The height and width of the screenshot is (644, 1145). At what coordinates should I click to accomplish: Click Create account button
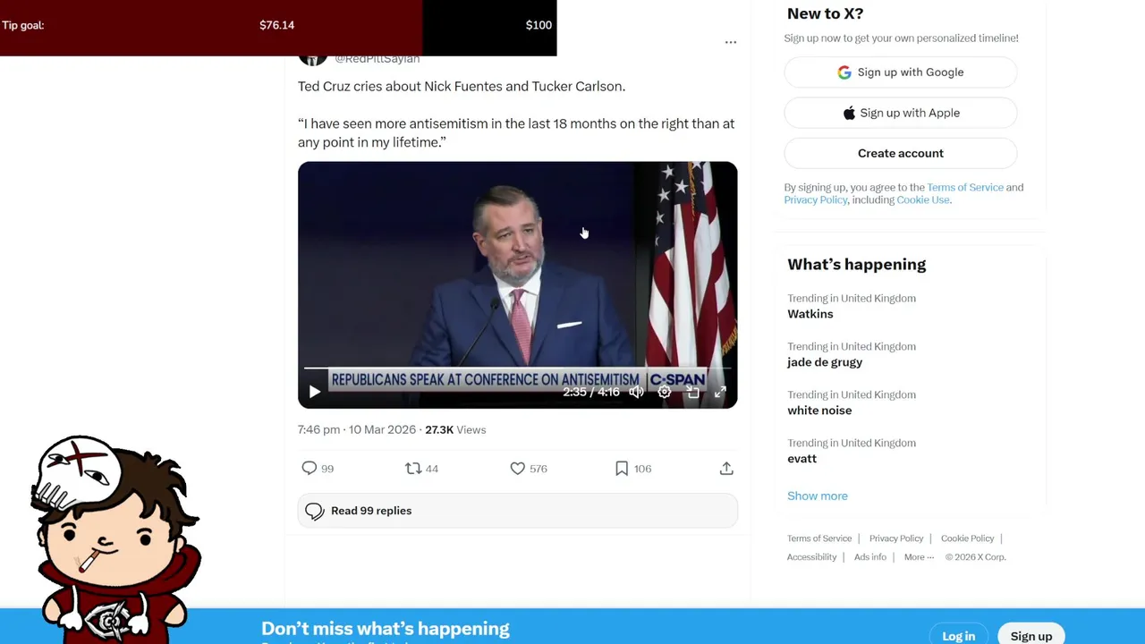coord(901,153)
